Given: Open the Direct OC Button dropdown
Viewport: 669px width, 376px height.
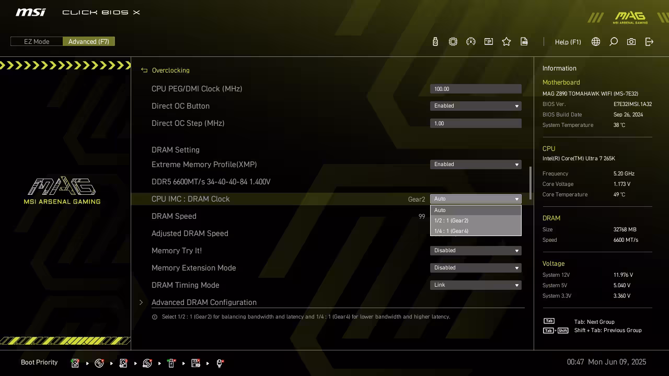Looking at the screenshot, I should coord(476,106).
